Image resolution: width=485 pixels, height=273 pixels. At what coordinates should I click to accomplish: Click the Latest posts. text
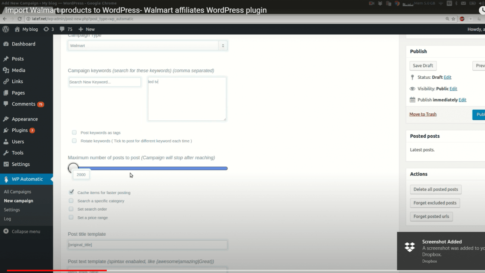(x=422, y=150)
